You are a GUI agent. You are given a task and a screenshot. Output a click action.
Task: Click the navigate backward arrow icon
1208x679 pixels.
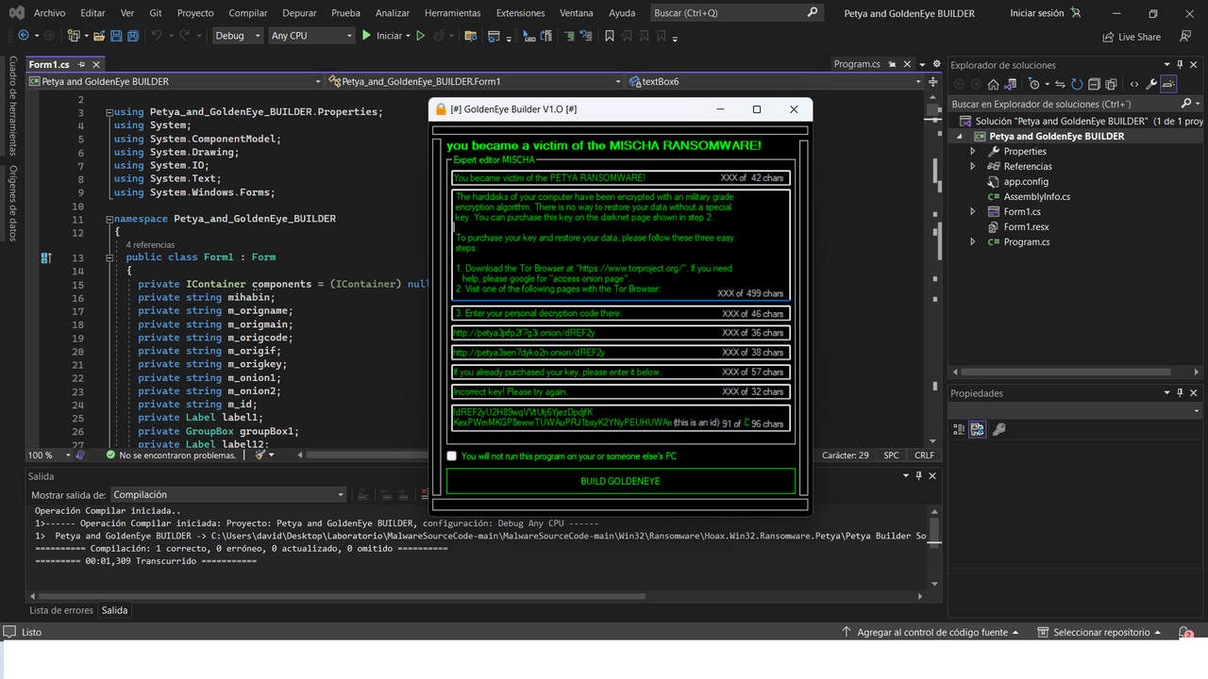pos(24,36)
